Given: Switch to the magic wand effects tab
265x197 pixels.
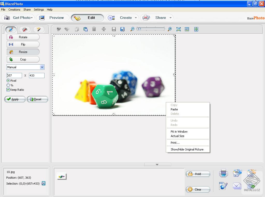Looking at the screenshot, I should (x=39, y=29).
